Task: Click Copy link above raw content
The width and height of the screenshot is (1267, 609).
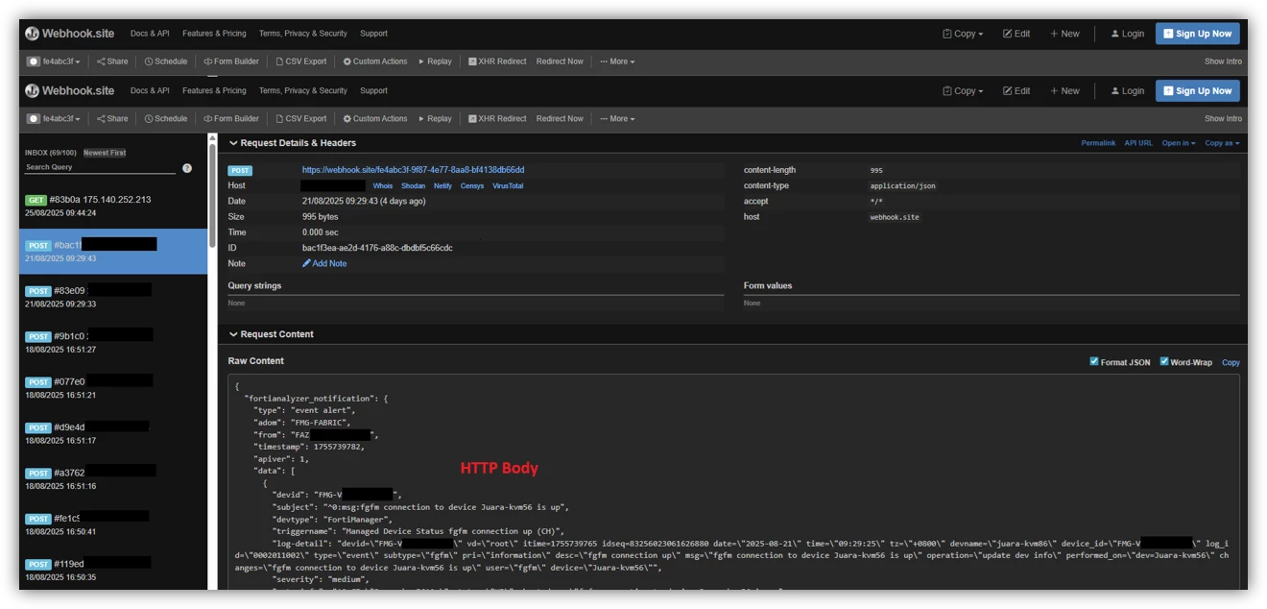Action: pos(1231,363)
